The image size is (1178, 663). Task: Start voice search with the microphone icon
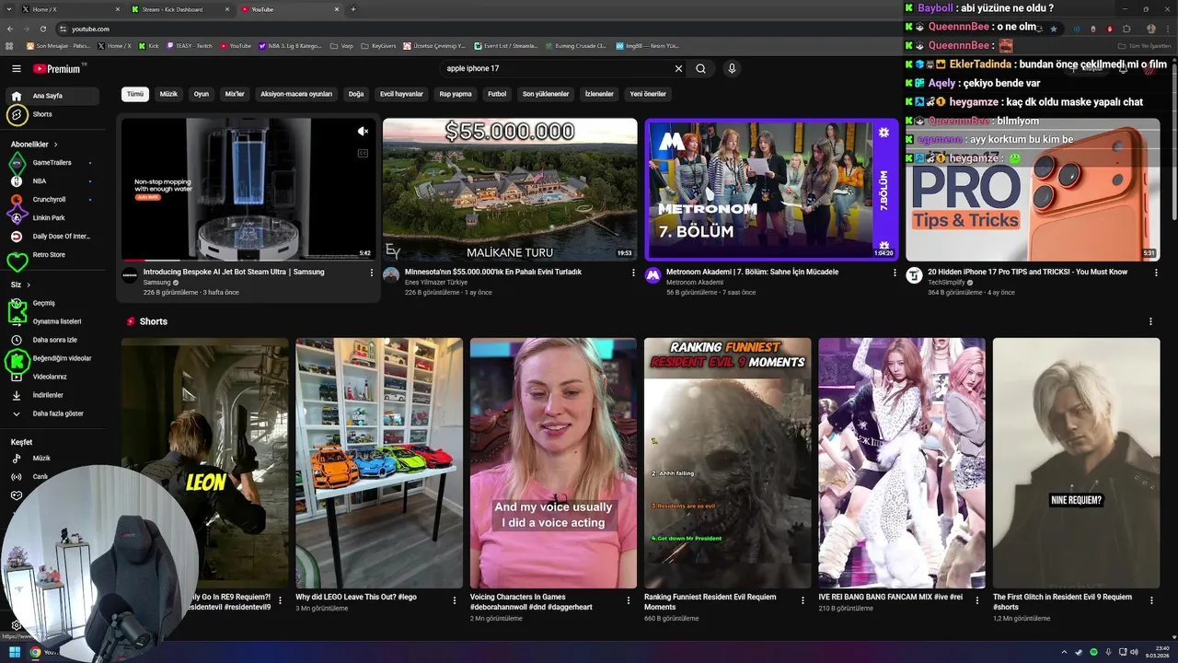point(732,68)
